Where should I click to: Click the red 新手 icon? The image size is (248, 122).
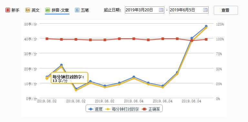8,10
